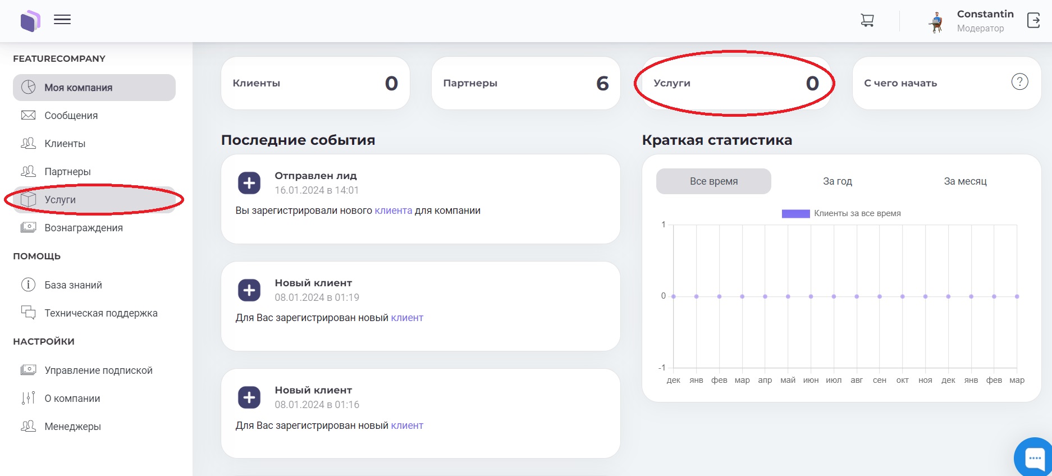Image resolution: width=1052 pixels, height=476 pixels.
Task: Follow the клиента link in Отправлен лид
Action: (393, 210)
